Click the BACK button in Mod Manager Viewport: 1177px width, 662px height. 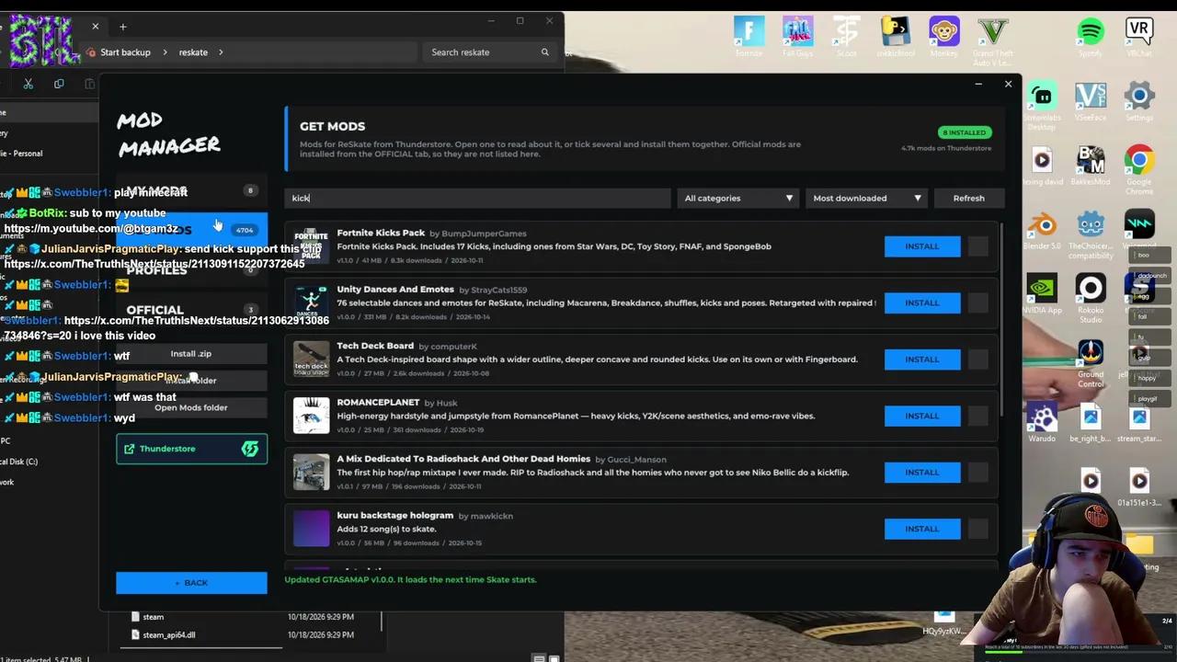(x=191, y=583)
